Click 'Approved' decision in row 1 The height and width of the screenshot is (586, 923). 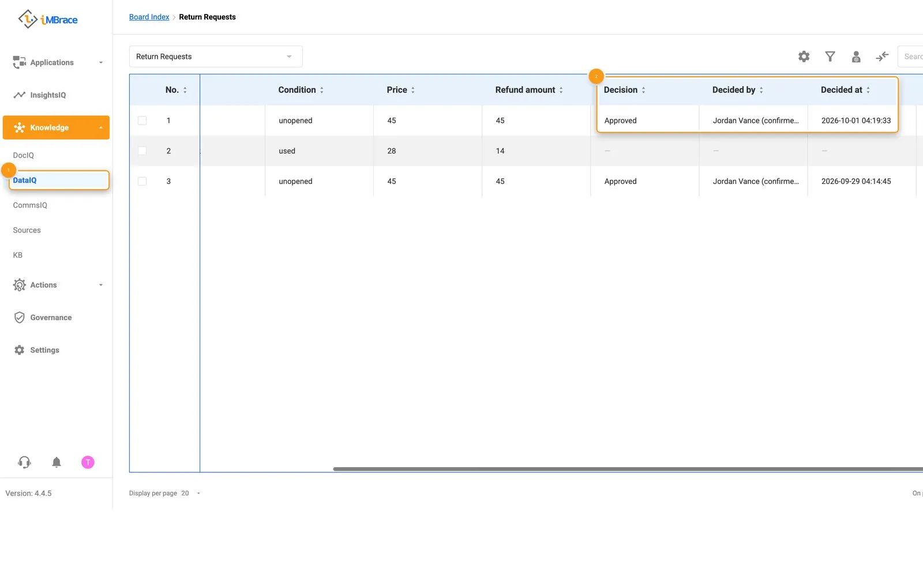click(621, 121)
